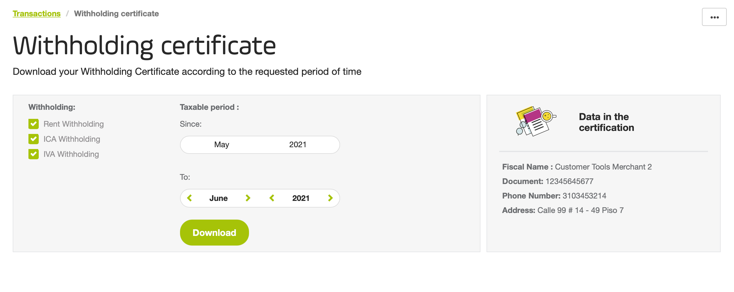734x292 pixels.
Task: Navigate to Transactions breadcrumb link
Action: click(x=37, y=14)
